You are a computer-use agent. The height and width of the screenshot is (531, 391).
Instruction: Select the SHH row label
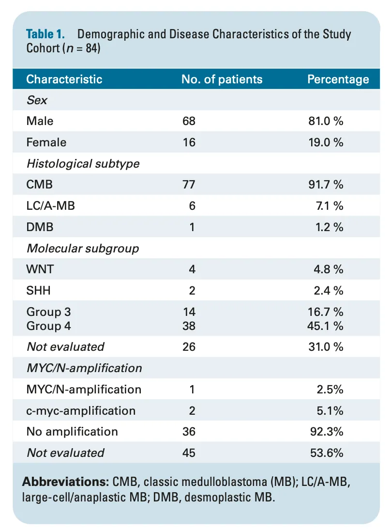click(39, 291)
